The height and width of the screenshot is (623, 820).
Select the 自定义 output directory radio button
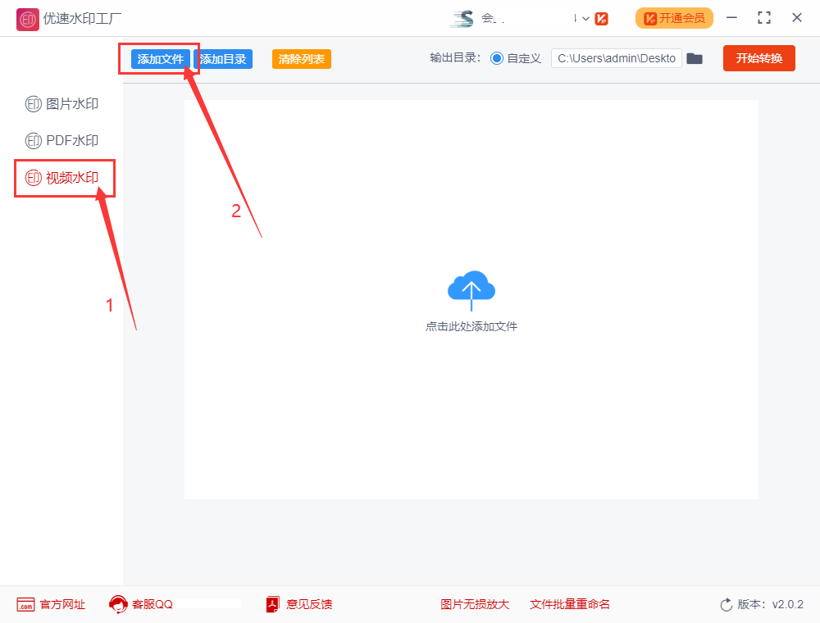coord(499,58)
